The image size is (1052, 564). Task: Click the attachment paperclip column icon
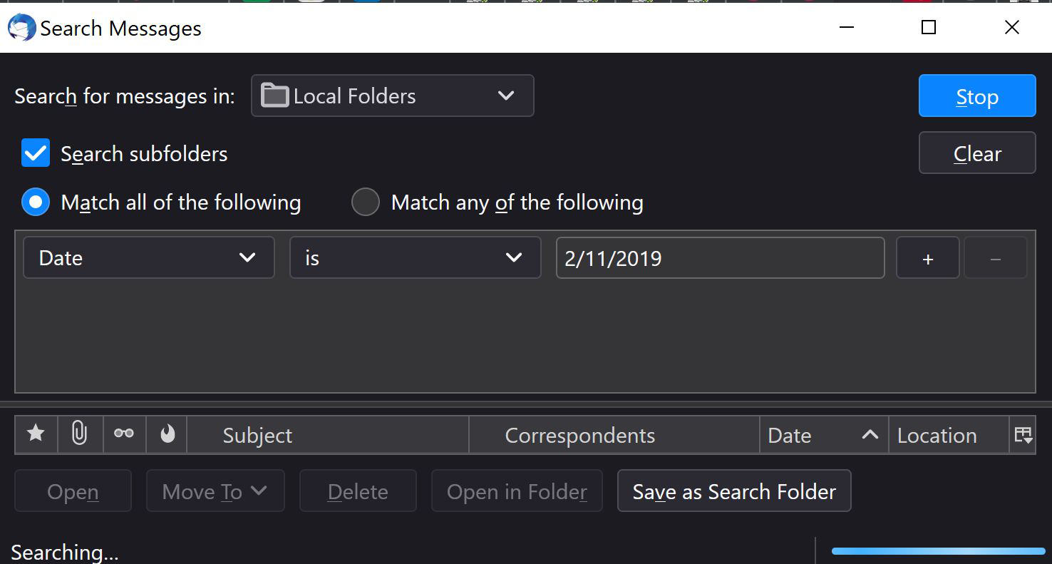click(x=79, y=434)
